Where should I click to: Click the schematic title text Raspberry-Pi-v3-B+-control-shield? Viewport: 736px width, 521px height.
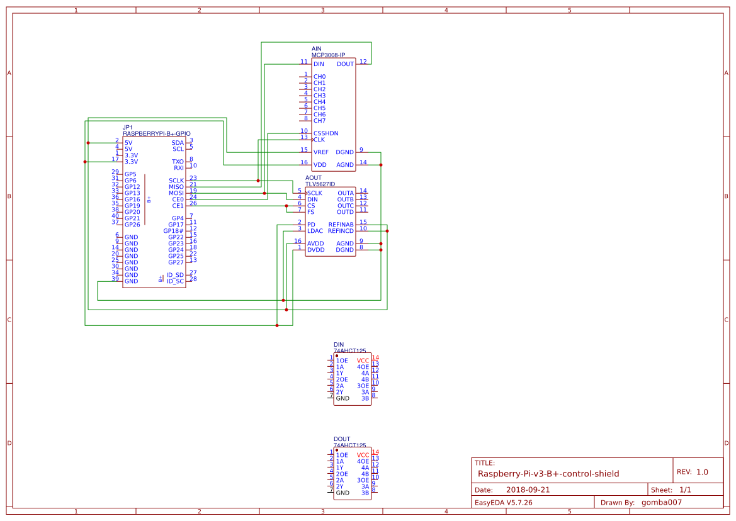(x=548, y=474)
